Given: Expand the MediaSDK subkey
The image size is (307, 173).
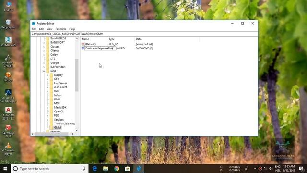Looking at the screenshot, I should click(x=47, y=108).
